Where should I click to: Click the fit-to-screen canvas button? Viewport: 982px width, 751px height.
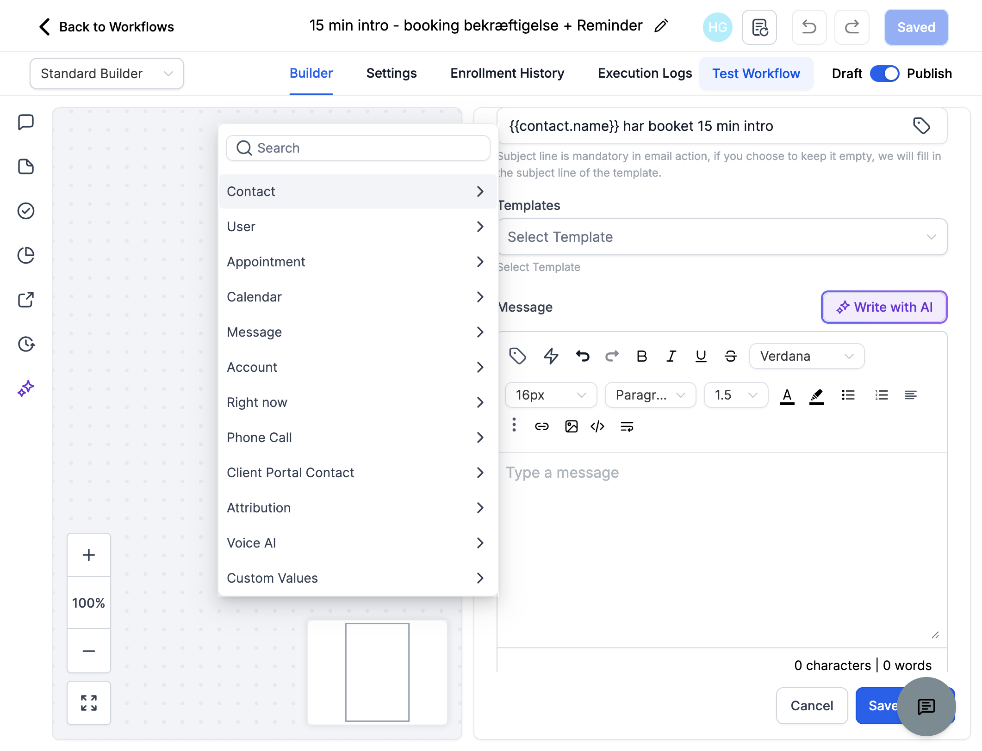point(88,702)
